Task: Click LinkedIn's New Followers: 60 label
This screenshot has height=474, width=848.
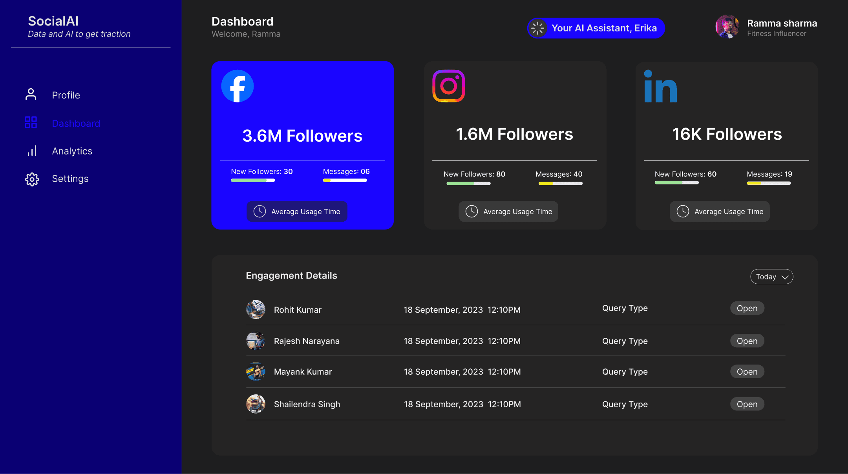Action: tap(685, 174)
